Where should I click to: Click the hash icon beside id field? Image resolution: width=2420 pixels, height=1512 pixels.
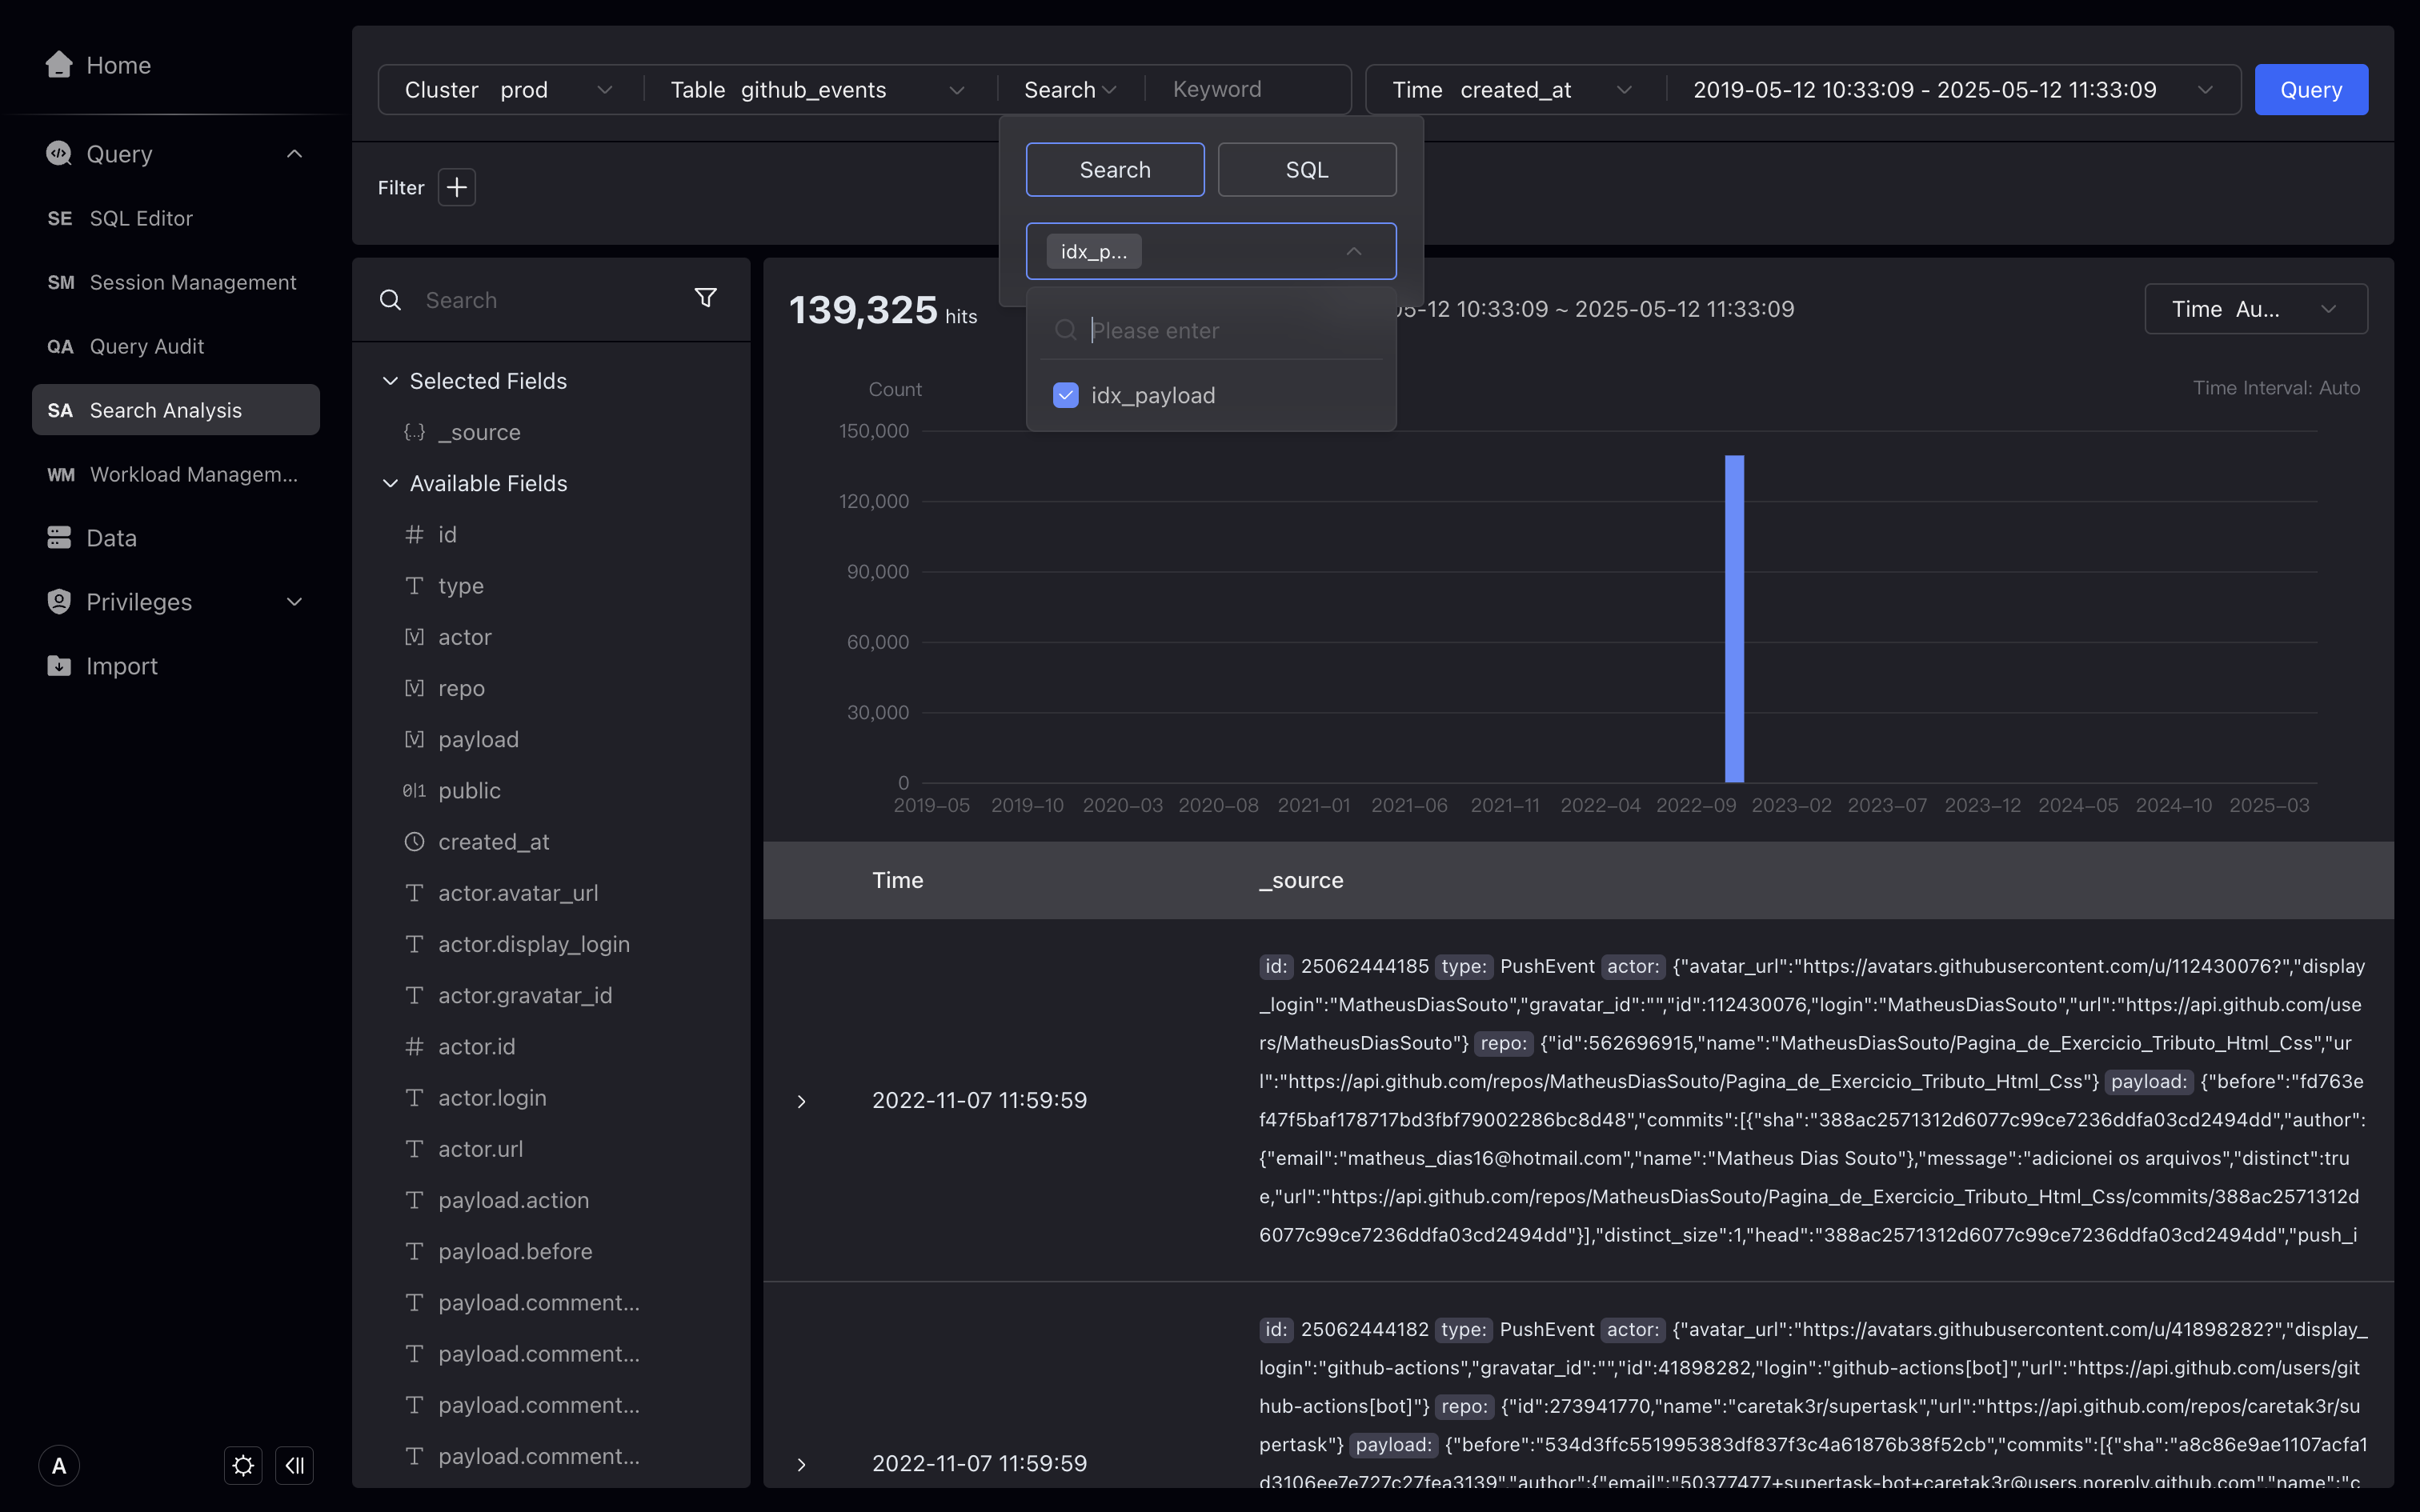click(414, 535)
